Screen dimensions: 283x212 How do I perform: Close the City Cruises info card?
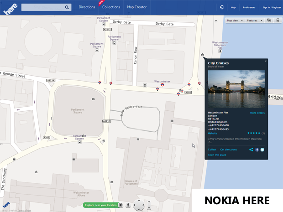click(x=265, y=61)
